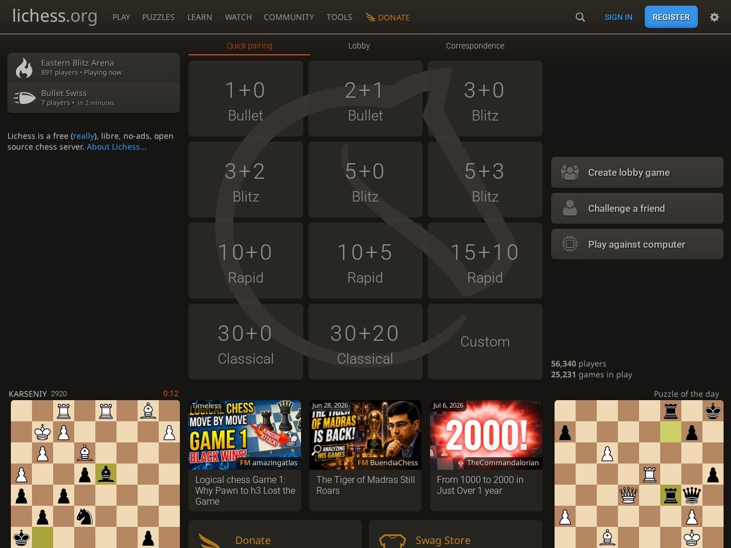Click the Donate wing icon in navbar
Screen dimensions: 731x548
pyautogui.click(x=370, y=17)
